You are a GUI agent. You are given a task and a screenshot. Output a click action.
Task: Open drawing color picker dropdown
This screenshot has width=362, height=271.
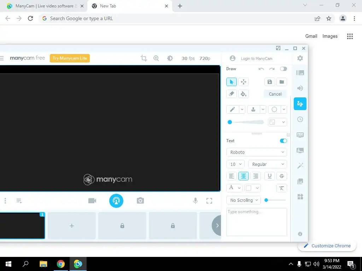coord(278,122)
